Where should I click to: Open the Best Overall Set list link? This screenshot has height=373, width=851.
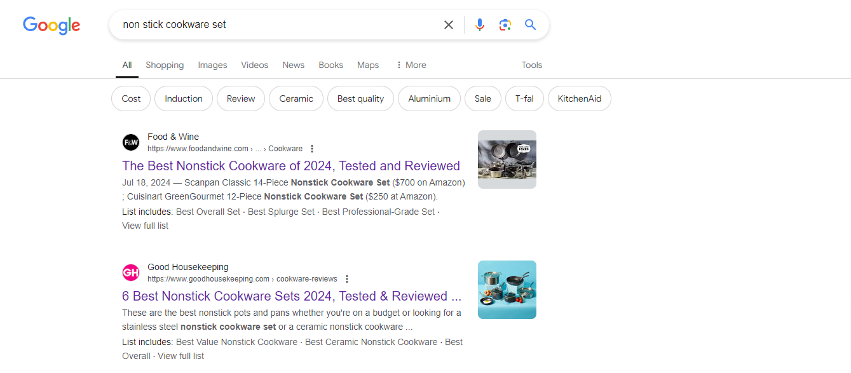[208, 212]
